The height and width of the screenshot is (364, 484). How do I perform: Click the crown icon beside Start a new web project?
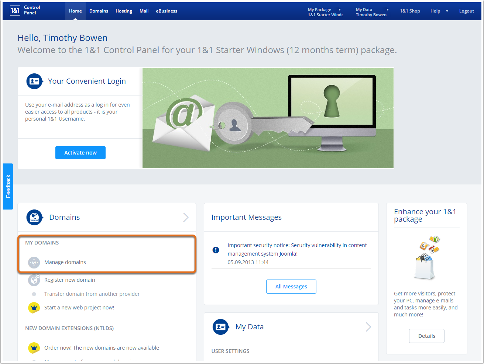coord(34,308)
